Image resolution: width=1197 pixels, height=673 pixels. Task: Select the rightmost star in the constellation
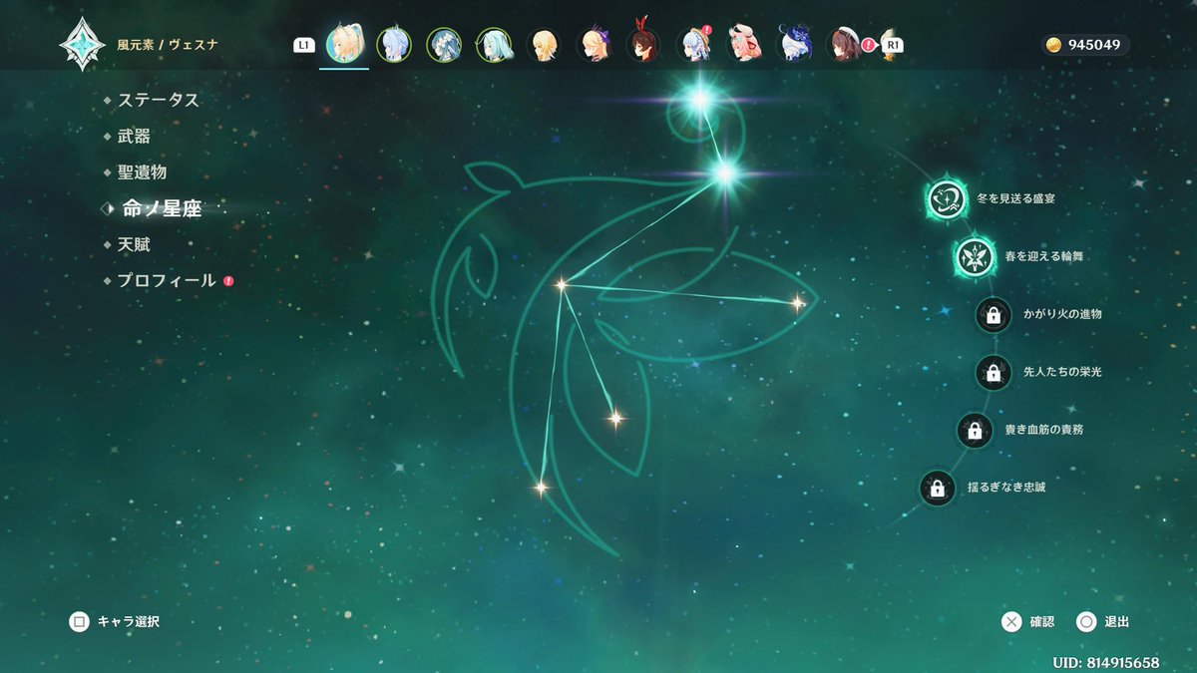coord(797,302)
